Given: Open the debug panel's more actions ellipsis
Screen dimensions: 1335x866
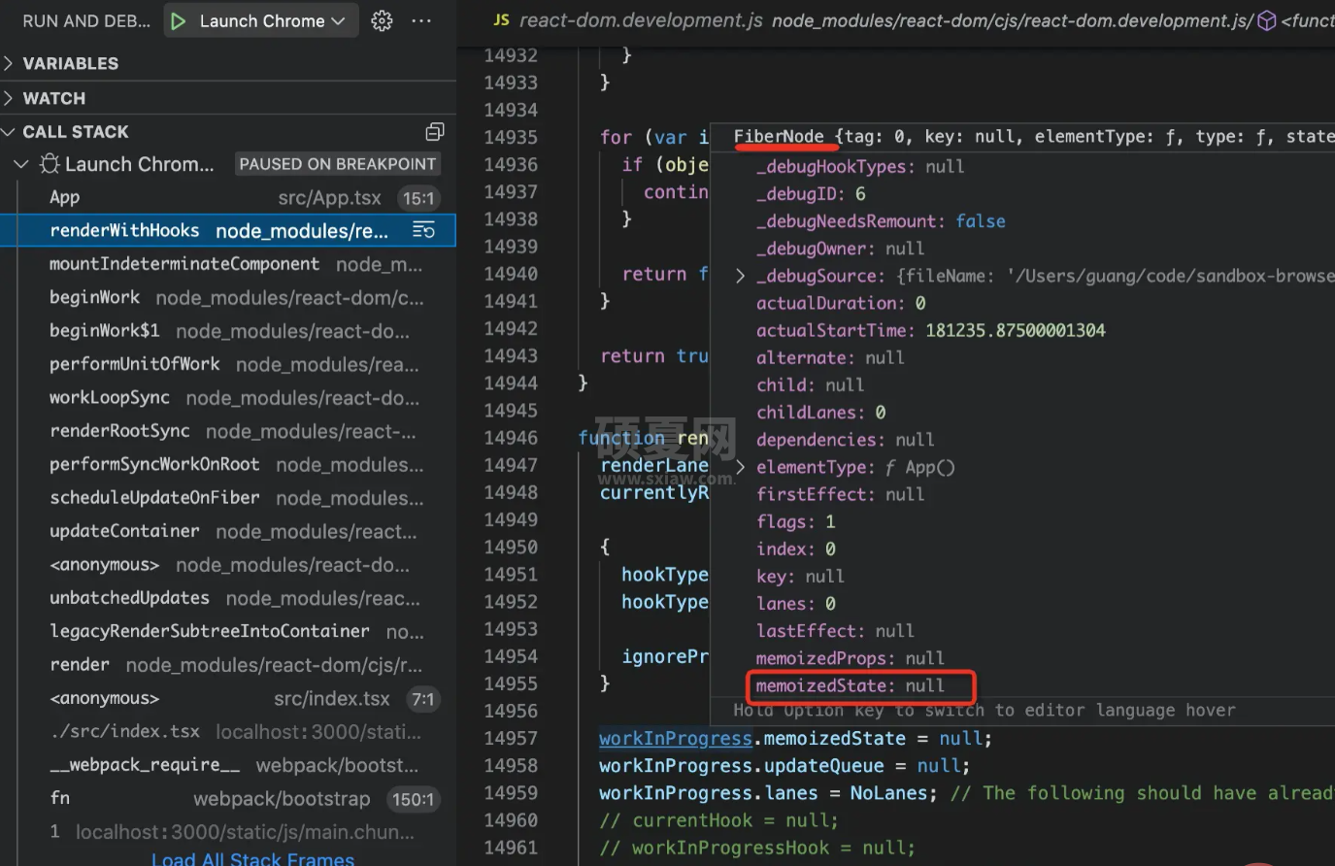Looking at the screenshot, I should click(421, 21).
